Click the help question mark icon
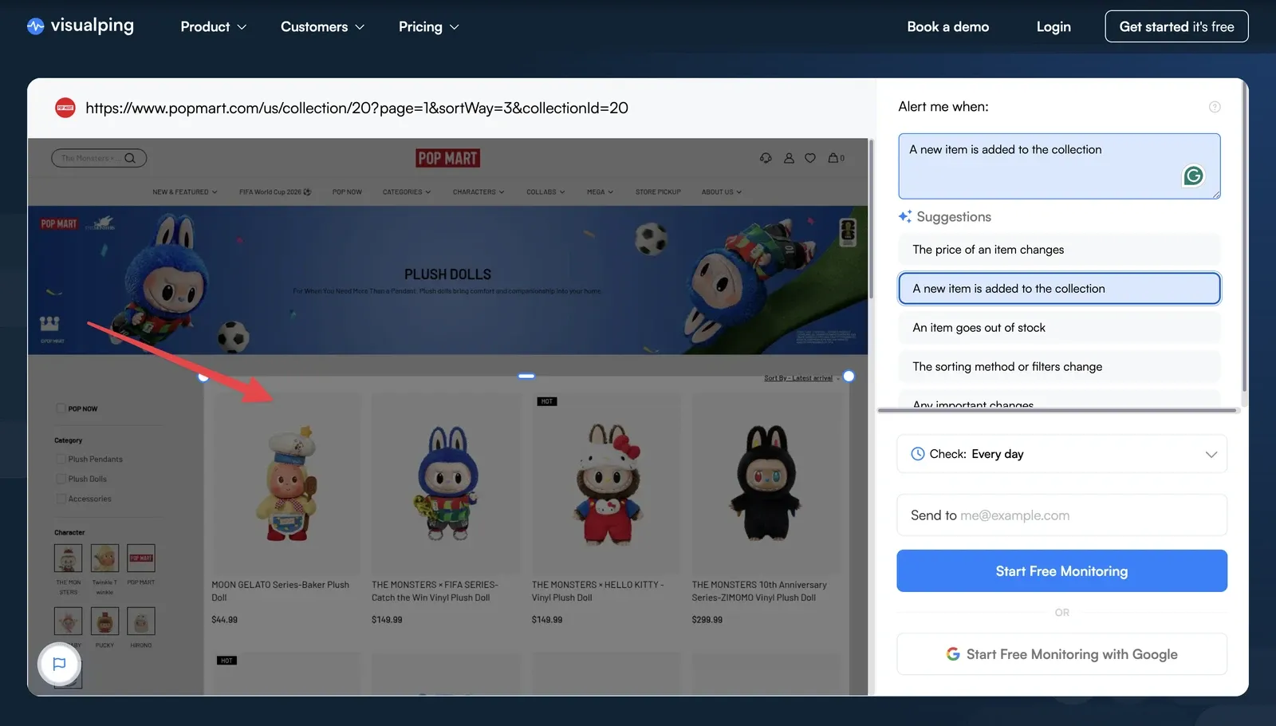 [1215, 107]
